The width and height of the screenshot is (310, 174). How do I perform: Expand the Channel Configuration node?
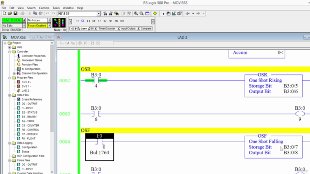pos(14,73)
